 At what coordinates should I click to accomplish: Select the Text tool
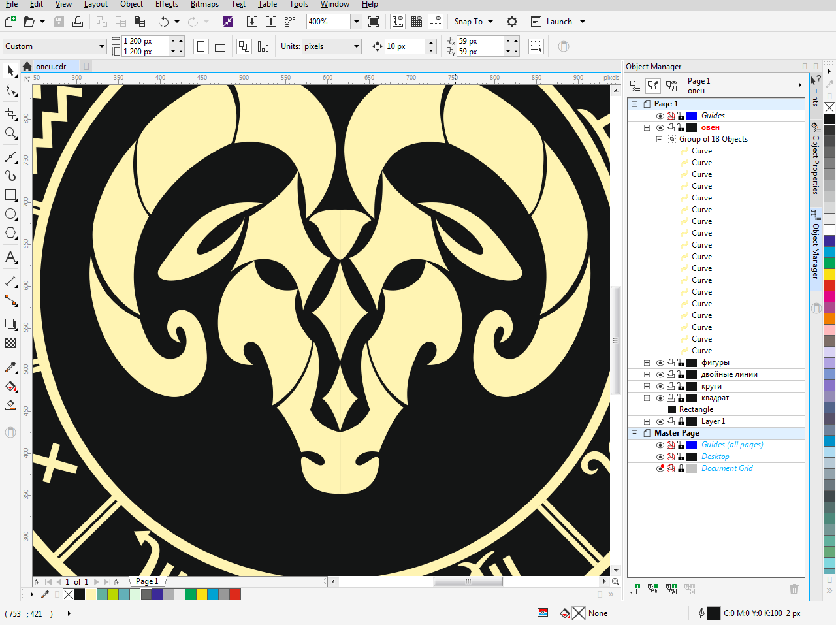(x=10, y=257)
